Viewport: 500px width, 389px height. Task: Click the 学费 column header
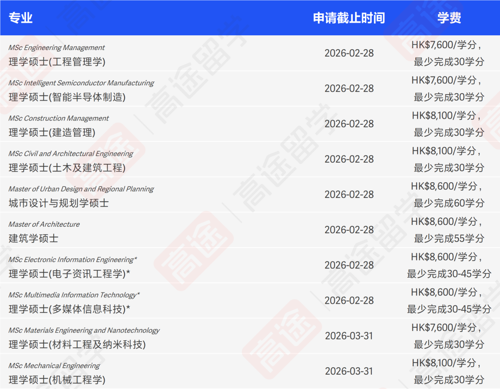[449, 18]
